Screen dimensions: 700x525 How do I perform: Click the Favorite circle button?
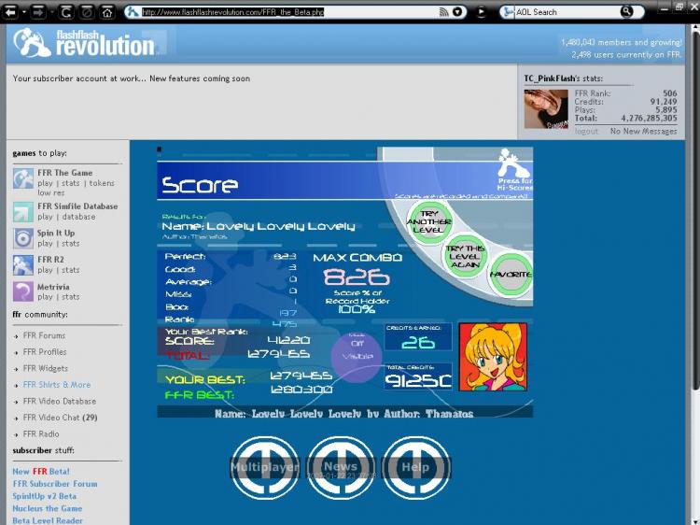point(511,275)
